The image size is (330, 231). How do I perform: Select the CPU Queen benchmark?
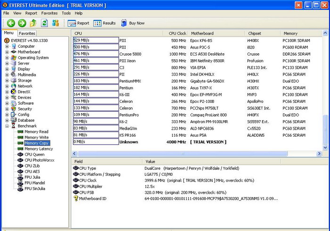(x=34, y=154)
